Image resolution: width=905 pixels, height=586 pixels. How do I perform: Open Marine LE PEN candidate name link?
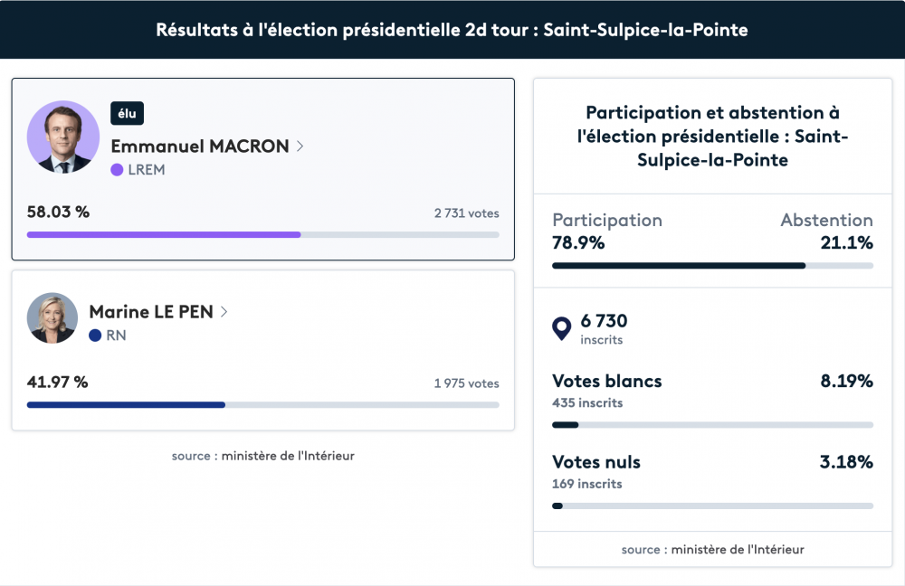click(150, 312)
